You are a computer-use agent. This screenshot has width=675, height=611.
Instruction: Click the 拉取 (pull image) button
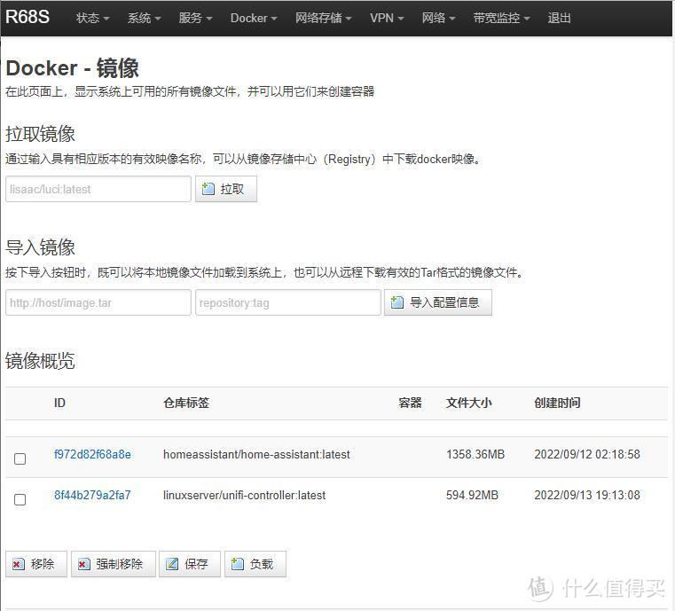(x=226, y=189)
